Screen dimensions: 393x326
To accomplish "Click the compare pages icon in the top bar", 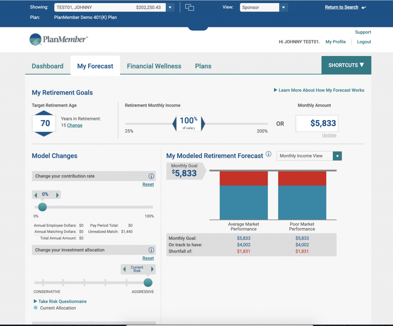I will [x=190, y=7].
